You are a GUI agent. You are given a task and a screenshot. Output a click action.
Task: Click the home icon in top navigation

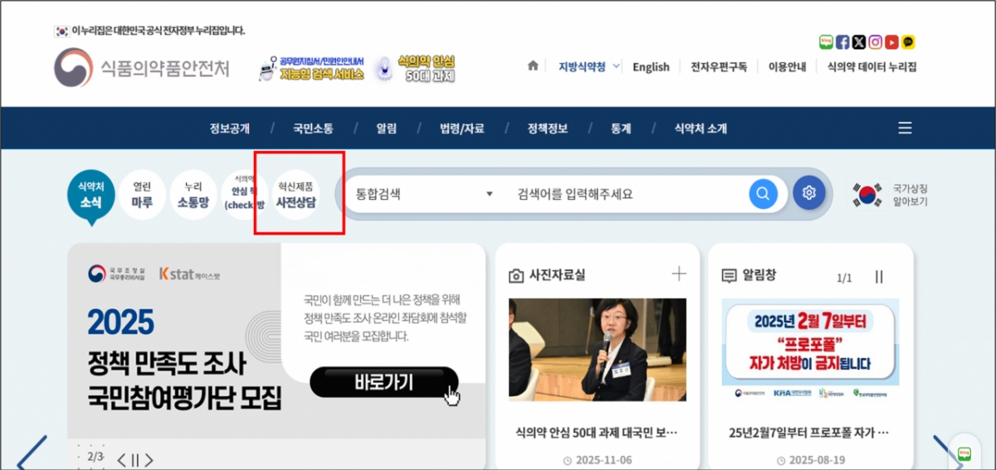[x=533, y=66]
